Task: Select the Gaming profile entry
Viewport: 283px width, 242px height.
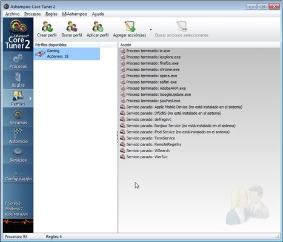Action: coord(67,53)
